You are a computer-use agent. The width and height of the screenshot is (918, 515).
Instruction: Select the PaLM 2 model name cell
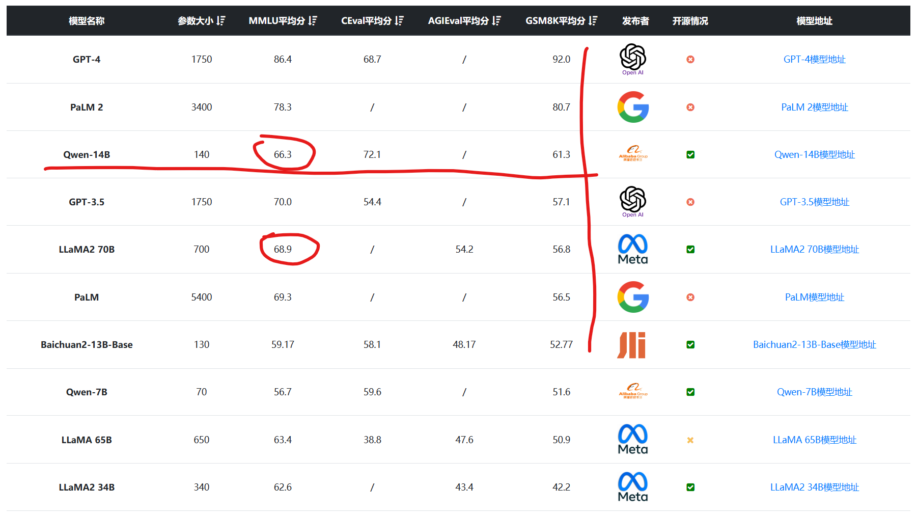point(87,107)
